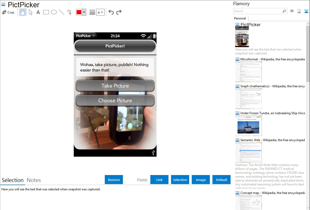Open the Microformat Wikipedia snapshot thumbnail
Viewport: 310px width, 210px height.
(x=248, y=72)
